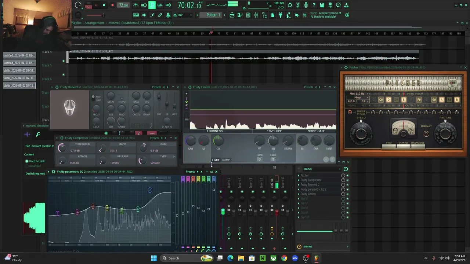
Task: Toggle the Pitcher FORMANT button
Action: (426, 134)
